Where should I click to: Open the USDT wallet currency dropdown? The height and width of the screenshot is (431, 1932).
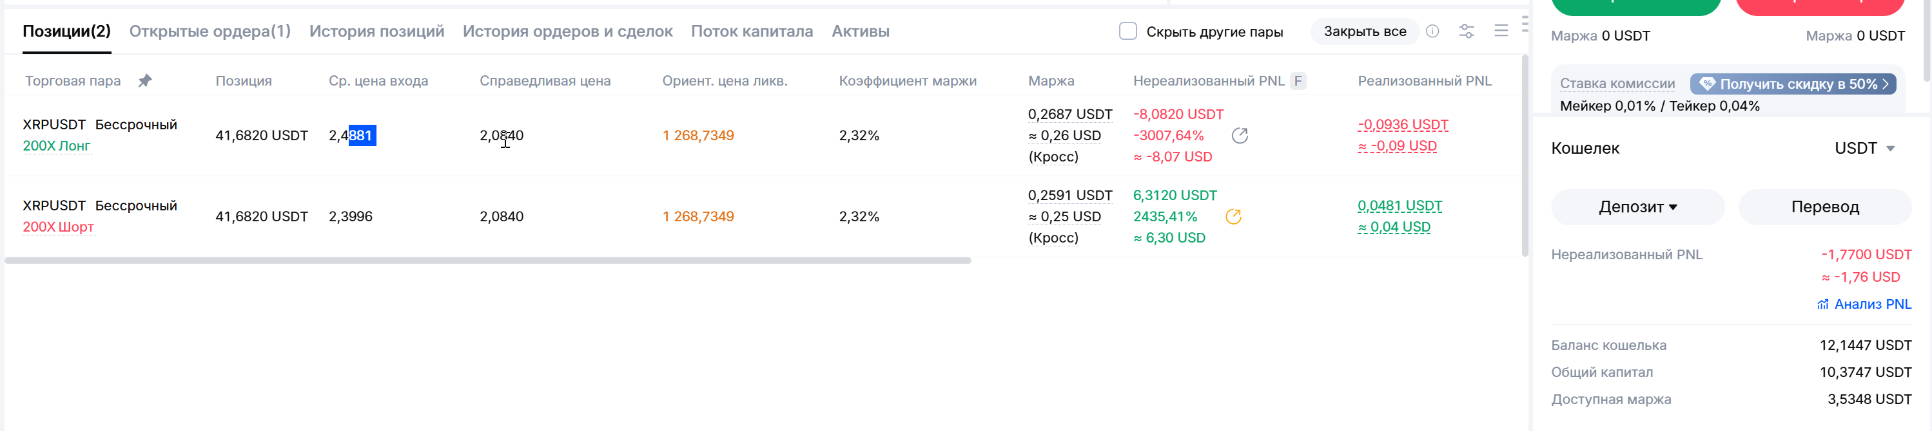[x=1864, y=148]
